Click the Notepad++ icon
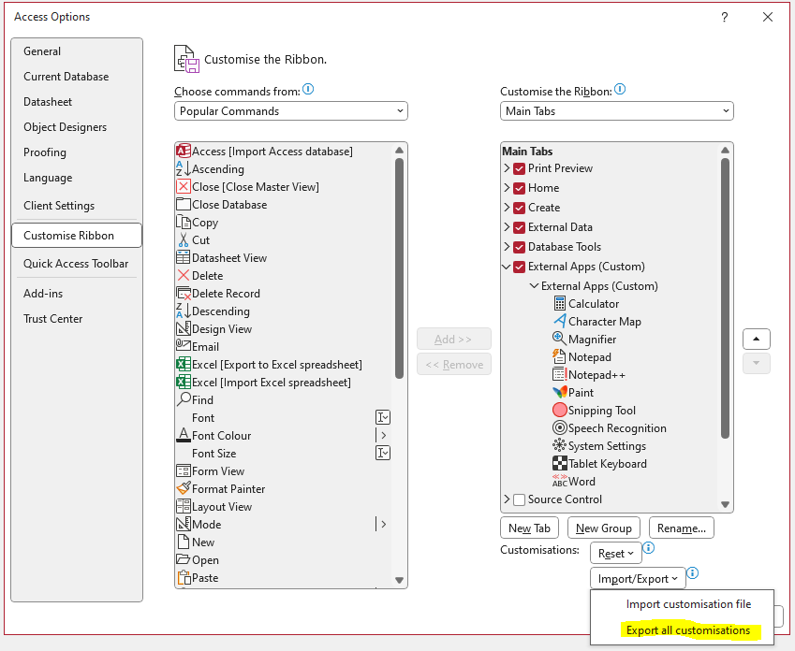Viewport: 795px width, 651px height. pos(559,374)
